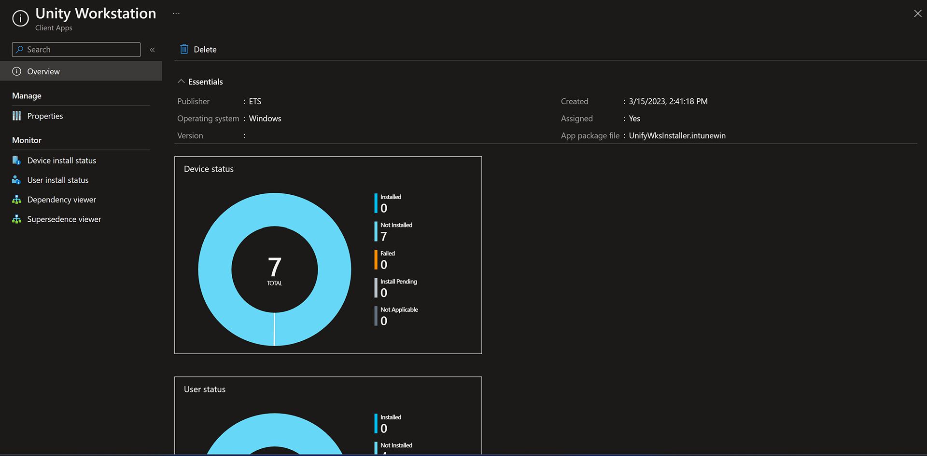Open User install status report
The height and width of the screenshot is (456, 927).
click(x=58, y=180)
